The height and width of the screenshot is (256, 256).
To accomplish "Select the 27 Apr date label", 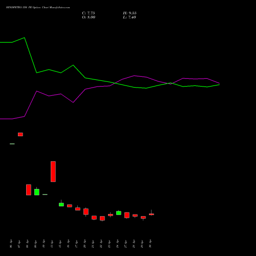I will coord(126,244).
